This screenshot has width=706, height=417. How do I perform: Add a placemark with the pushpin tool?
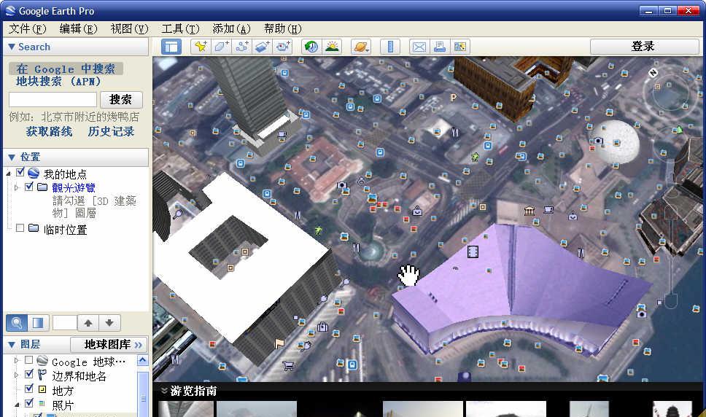click(x=201, y=47)
